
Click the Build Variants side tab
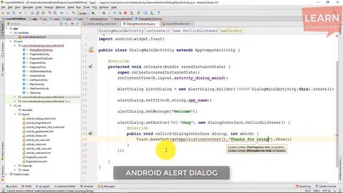tap(2, 151)
